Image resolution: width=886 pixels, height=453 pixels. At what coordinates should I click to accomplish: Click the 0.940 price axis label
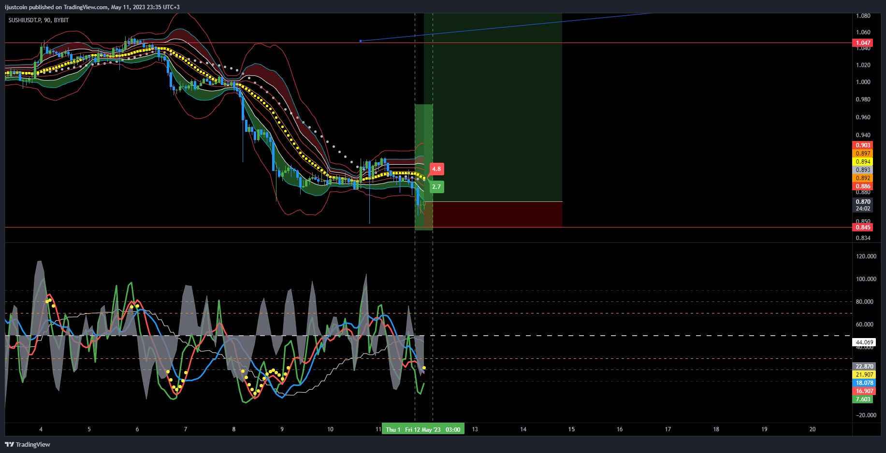coord(863,135)
